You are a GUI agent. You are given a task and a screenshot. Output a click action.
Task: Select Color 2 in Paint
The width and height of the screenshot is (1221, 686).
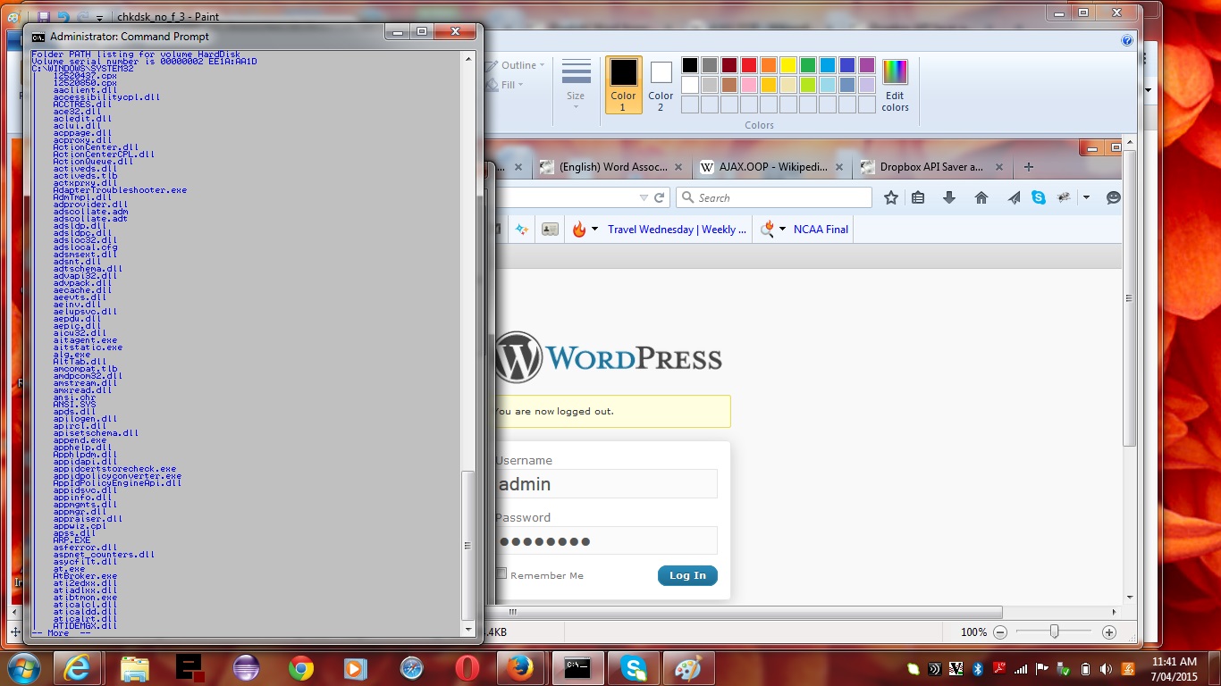[661, 85]
